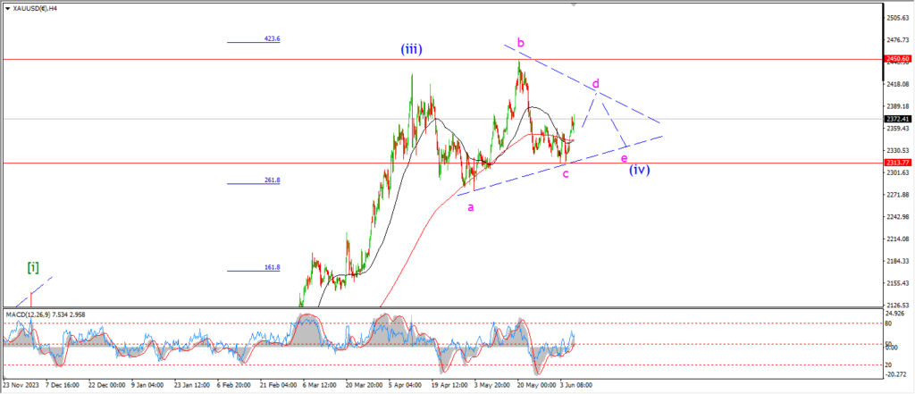The height and width of the screenshot is (394, 915).
Task: Select the magenta wave label 'c'
Action: pyautogui.click(x=566, y=173)
